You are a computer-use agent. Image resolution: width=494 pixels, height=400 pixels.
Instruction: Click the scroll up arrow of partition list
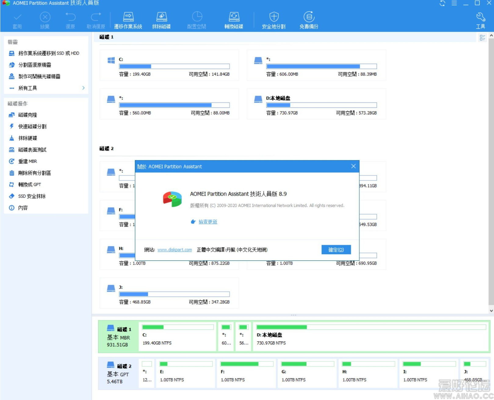click(491, 36)
